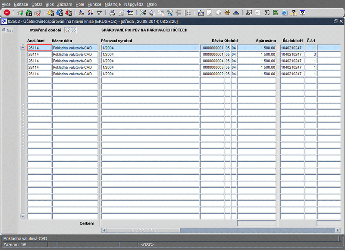This screenshot has width=345, height=250.
Task: Click the horizontal scrollbar right arrow
Action: pos(338,230)
